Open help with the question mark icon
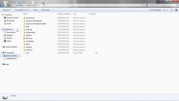179x101 pixels. click(x=176, y=10)
